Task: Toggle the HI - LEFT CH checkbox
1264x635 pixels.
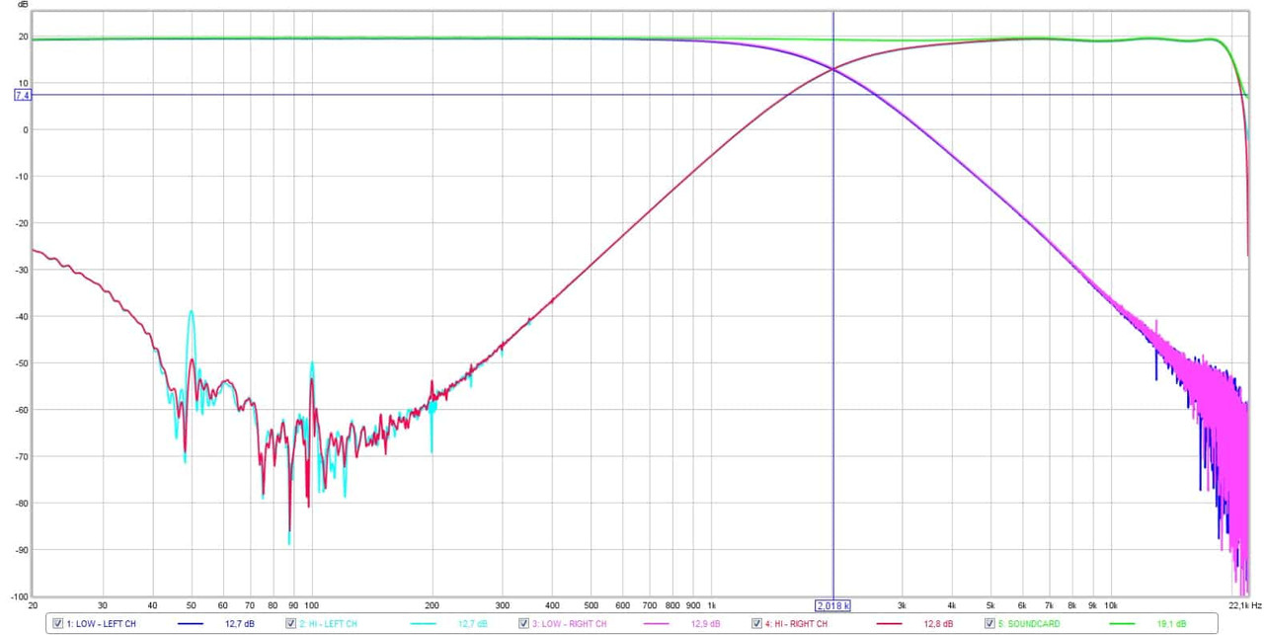Action: pos(290,624)
